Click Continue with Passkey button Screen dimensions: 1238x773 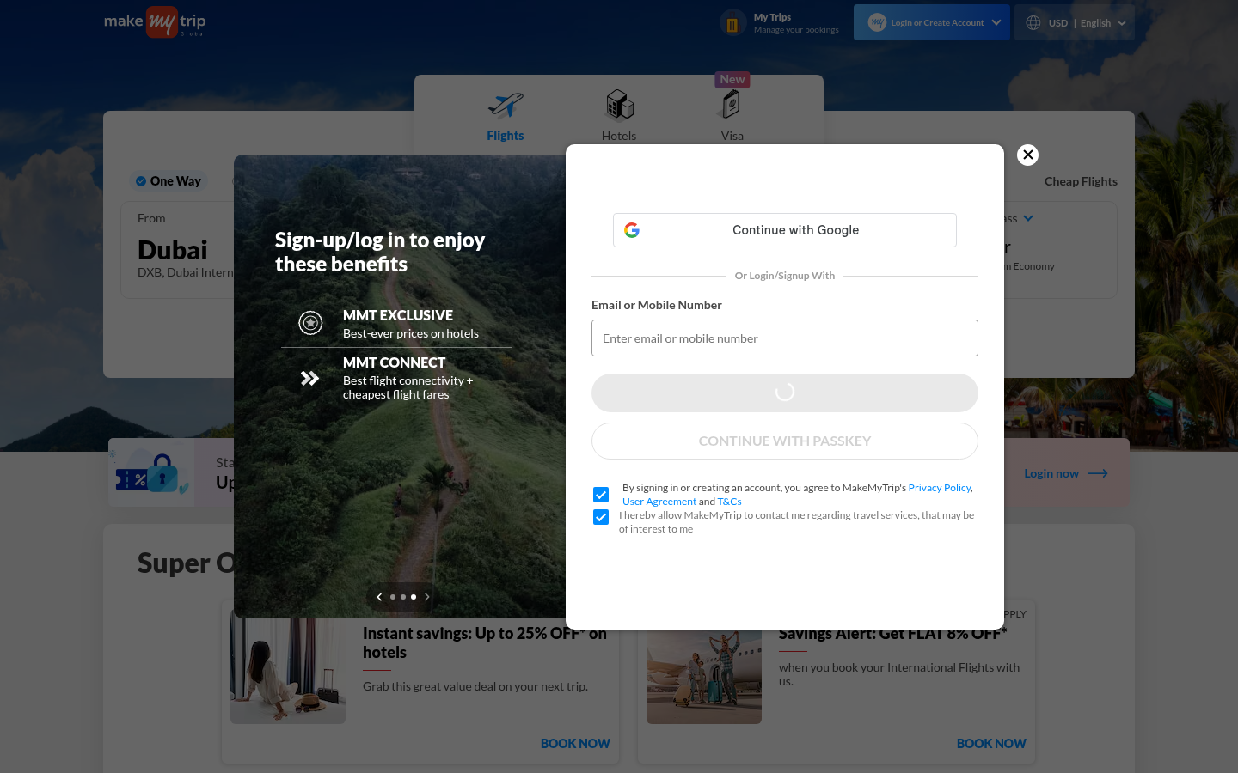coord(785,441)
